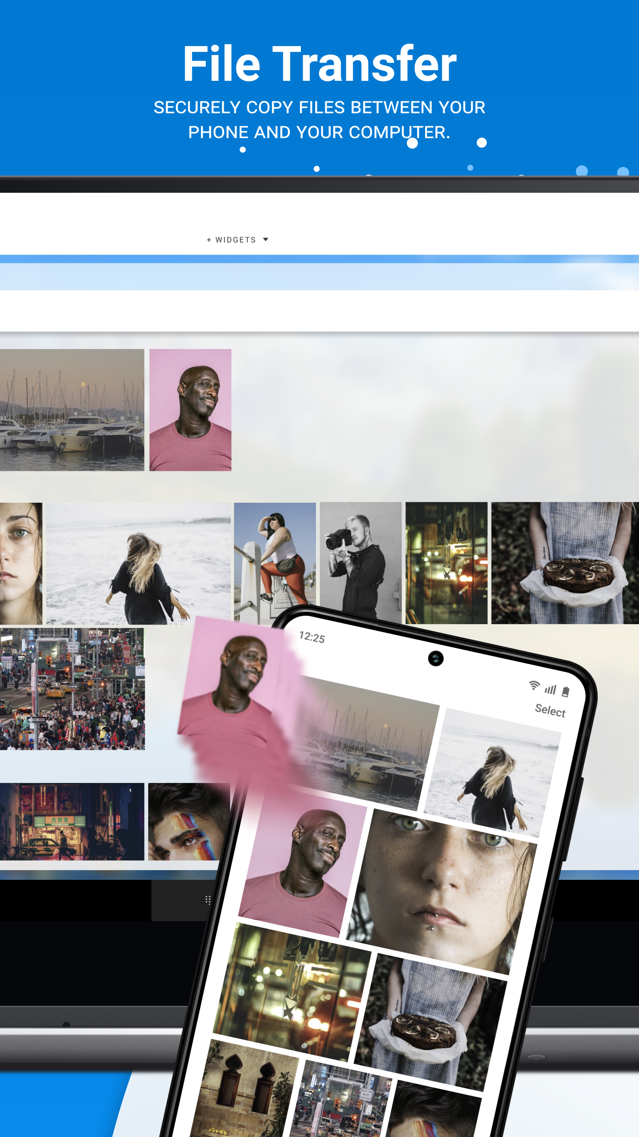Open man with camera photo on laptop
The image size is (639, 1137).
coord(360,560)
